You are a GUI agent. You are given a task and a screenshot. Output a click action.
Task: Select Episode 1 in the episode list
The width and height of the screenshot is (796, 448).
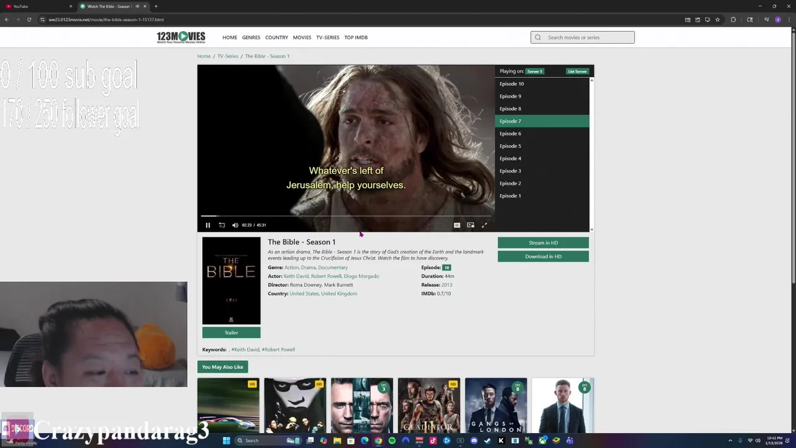pyautogui.click(x=542, y=195)
